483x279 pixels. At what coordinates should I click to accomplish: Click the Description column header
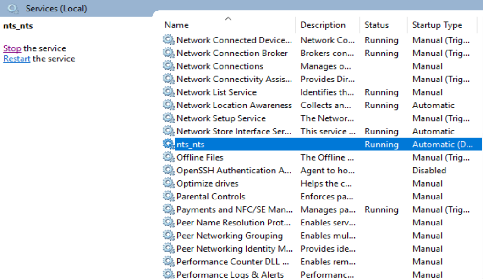coord(323,25)
